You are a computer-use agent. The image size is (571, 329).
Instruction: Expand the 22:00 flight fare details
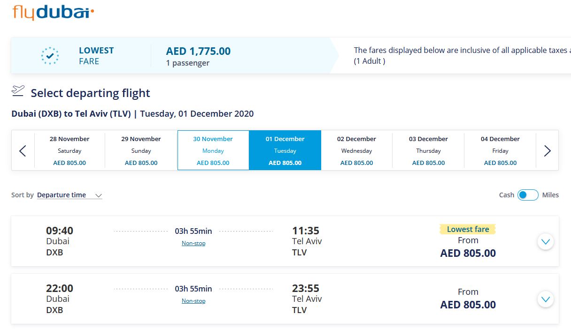click(545, 299)
